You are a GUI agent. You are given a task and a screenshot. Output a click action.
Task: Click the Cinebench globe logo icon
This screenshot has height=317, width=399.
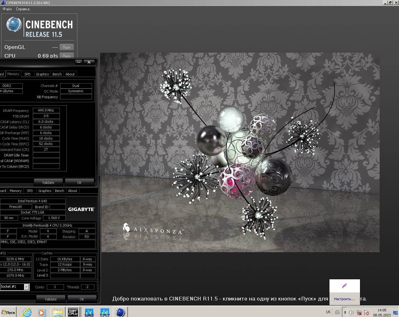14,25
